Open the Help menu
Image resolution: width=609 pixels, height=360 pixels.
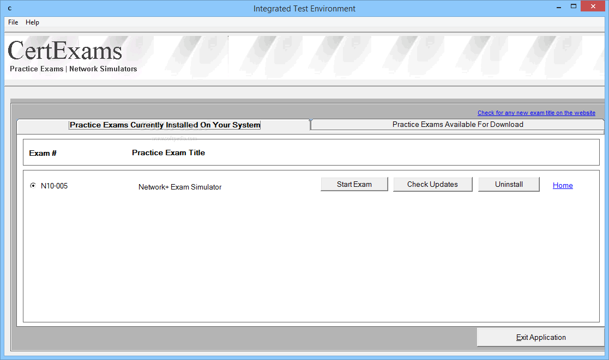(32, 22)
